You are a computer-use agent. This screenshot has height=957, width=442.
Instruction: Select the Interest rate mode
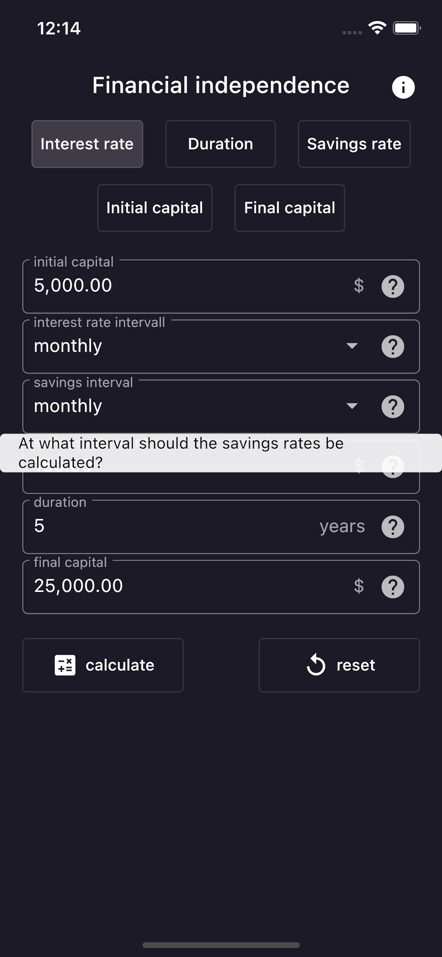[x=87, y=144]
